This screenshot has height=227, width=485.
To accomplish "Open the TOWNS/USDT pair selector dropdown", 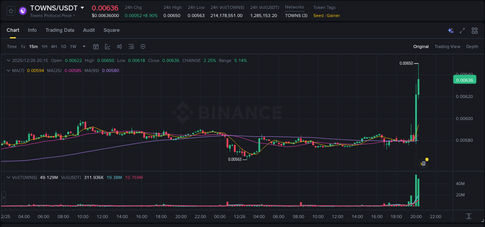I will click(82, 7).
